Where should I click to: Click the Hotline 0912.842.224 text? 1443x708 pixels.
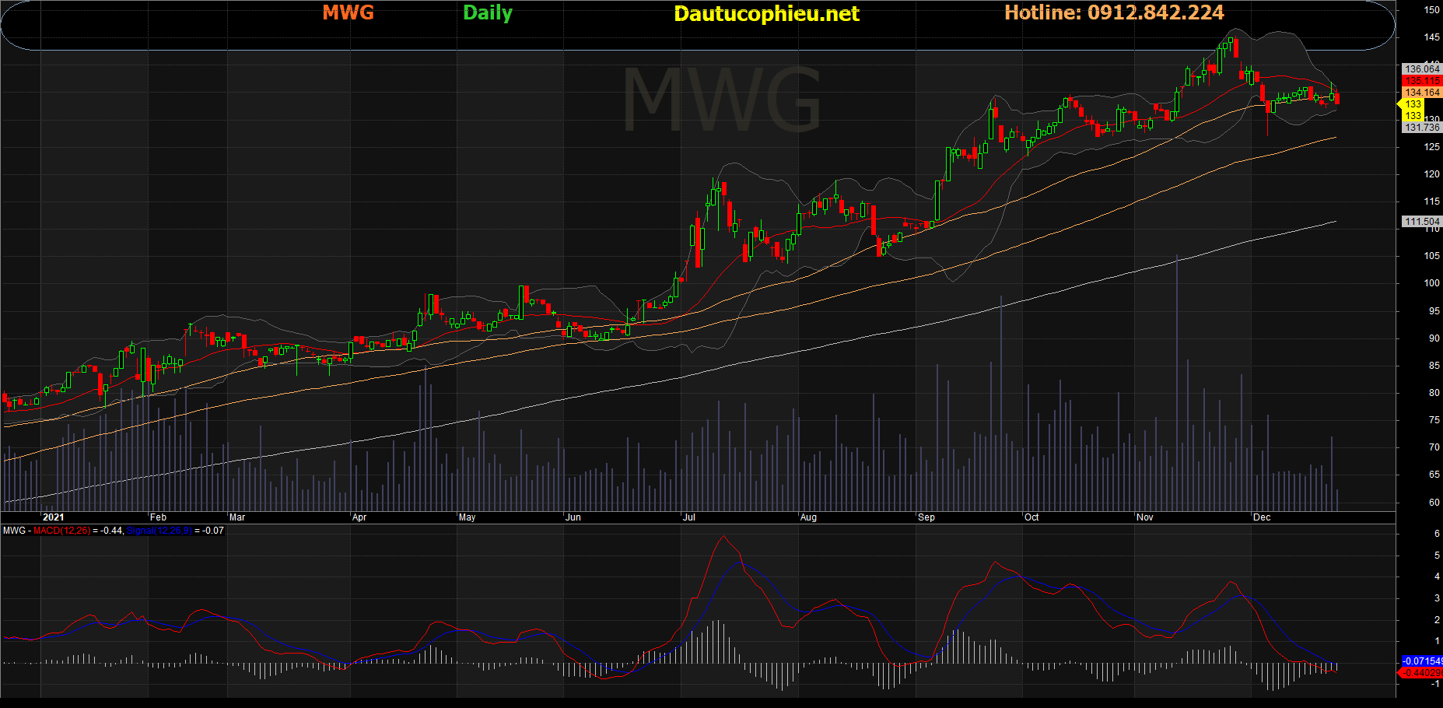click(1113, 12)
